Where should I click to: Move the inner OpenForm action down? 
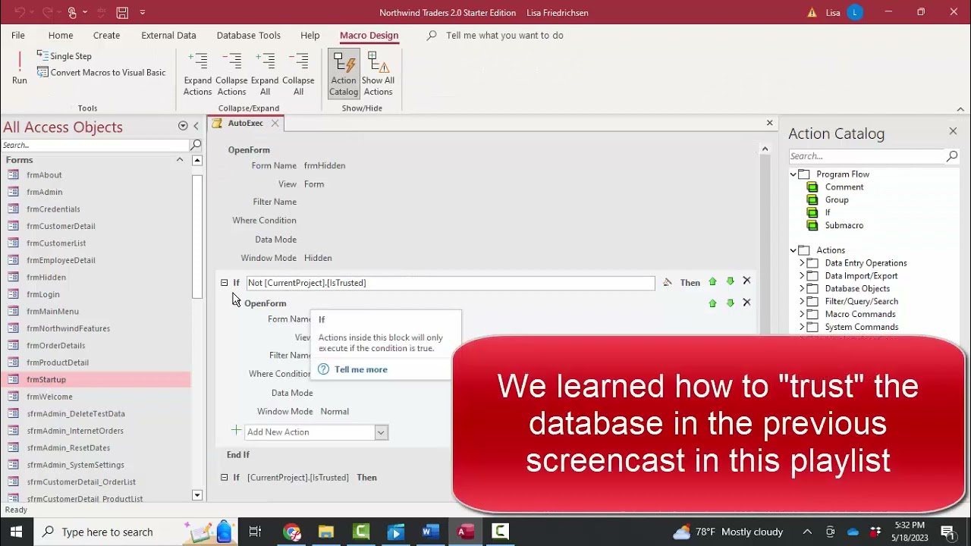click(730, 303)
